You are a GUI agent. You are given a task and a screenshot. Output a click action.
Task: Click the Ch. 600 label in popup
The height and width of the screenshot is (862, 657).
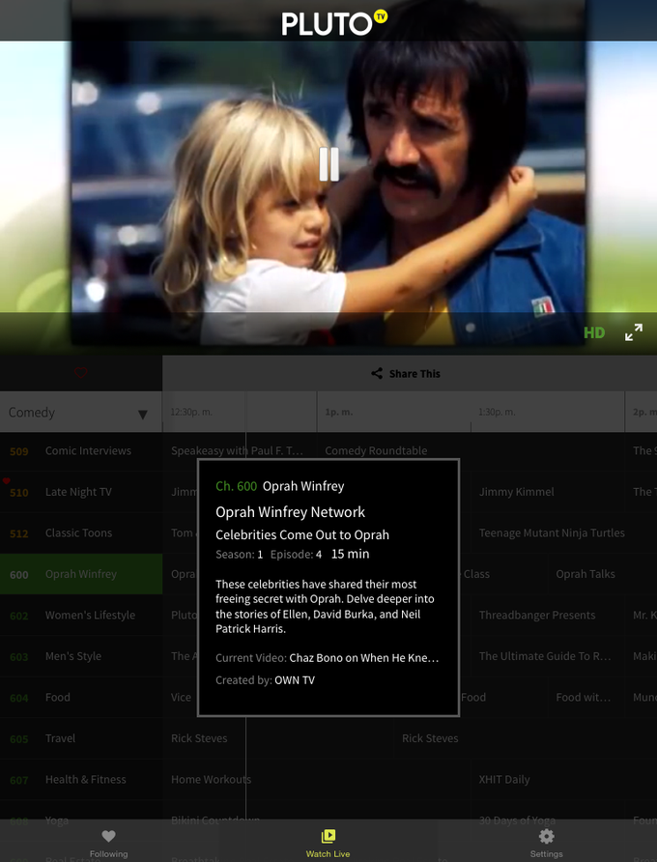point(237,486)
